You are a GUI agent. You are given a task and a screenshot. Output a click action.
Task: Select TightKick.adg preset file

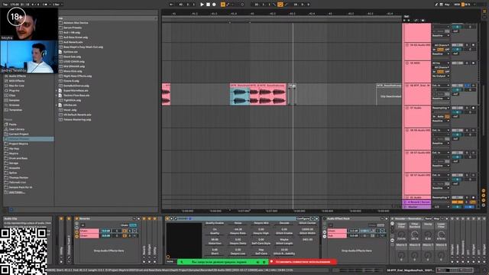[x=72, y=100]
